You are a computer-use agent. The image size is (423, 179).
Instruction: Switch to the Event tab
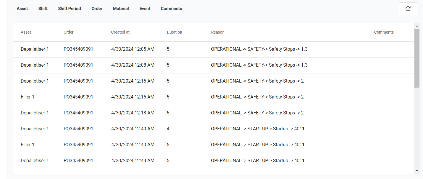coord(145,9)
